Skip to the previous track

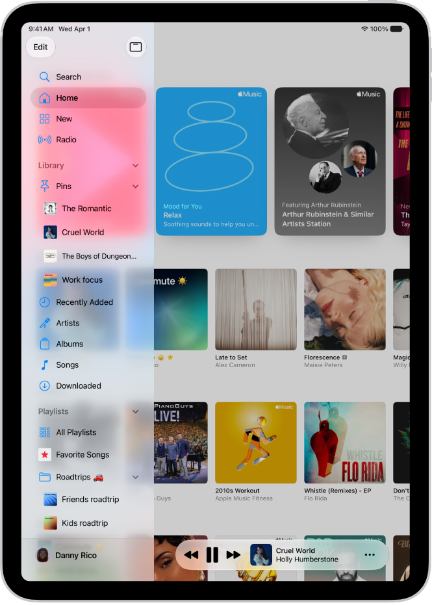coord(191,555)
